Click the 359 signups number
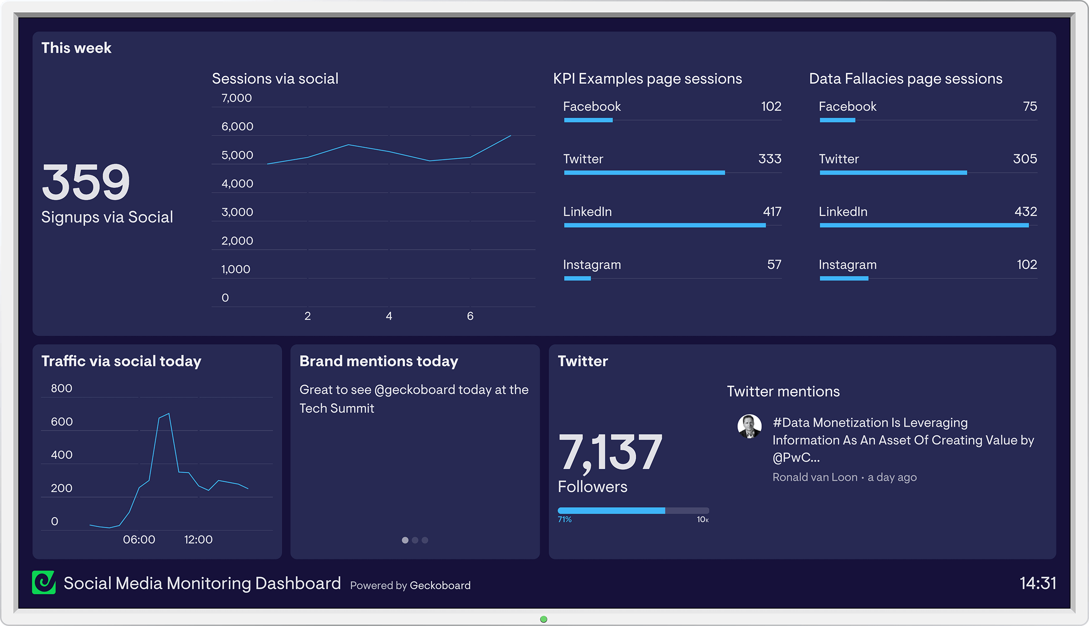The height and width of the screenshot is (626, 1089). (86, 182)
